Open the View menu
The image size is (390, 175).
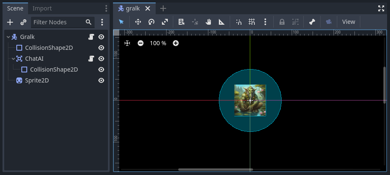click(348, 22)
